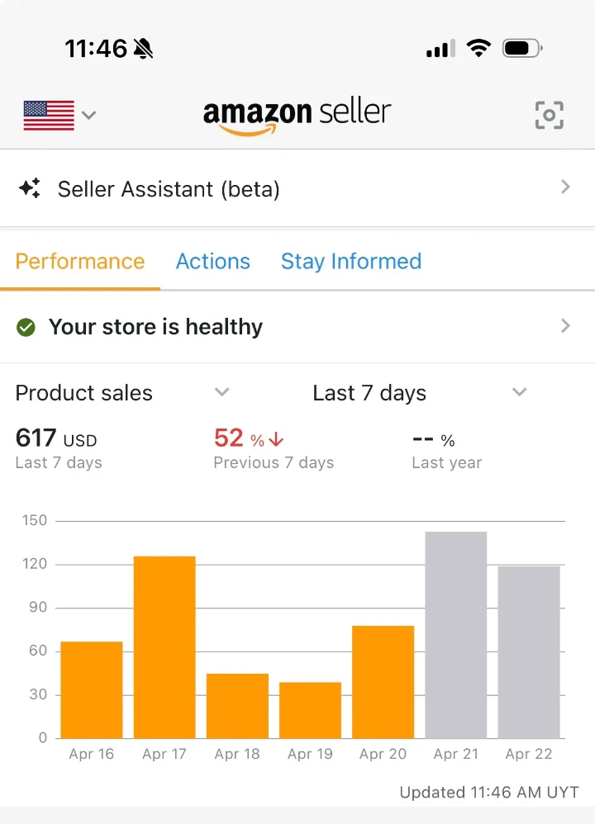Switch to the Actions tab
This screenshot has height=824, width=595.
click(213, 261)
